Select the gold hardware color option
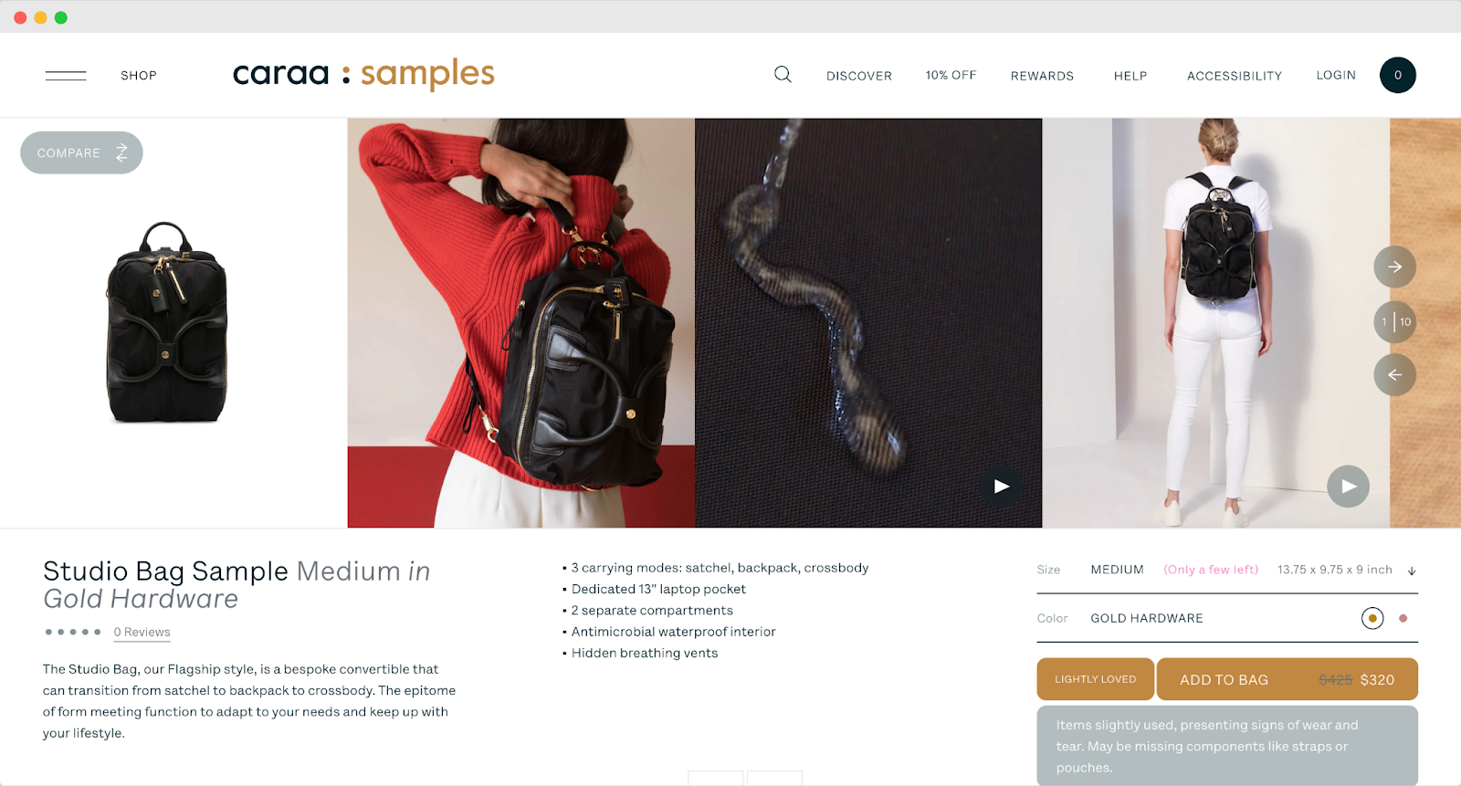The height and width of the screenshot is (786, 1461). click(x=1372, y=618)
